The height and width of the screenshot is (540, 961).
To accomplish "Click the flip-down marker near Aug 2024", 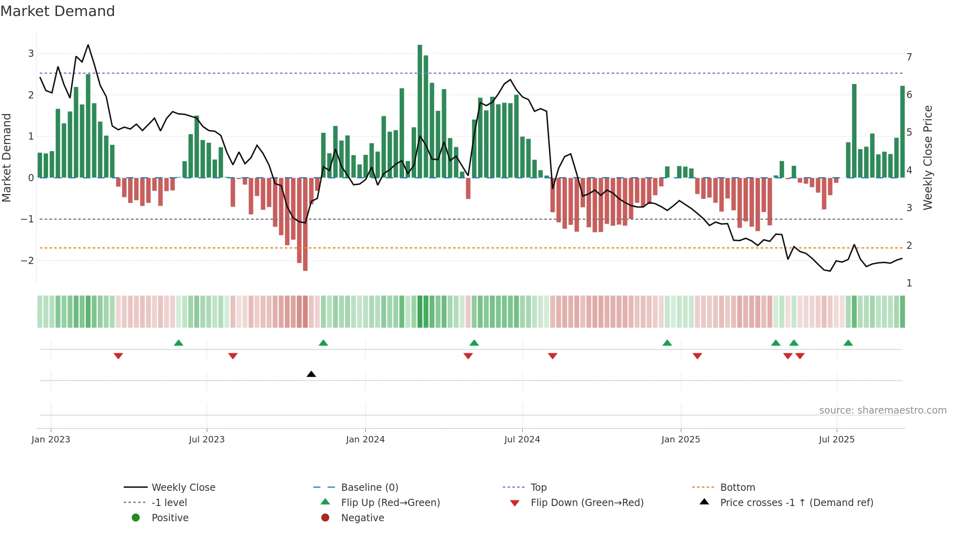I will click(553, 356).
